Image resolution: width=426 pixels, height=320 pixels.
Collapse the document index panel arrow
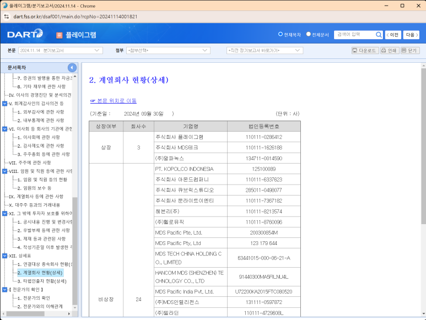72,68
